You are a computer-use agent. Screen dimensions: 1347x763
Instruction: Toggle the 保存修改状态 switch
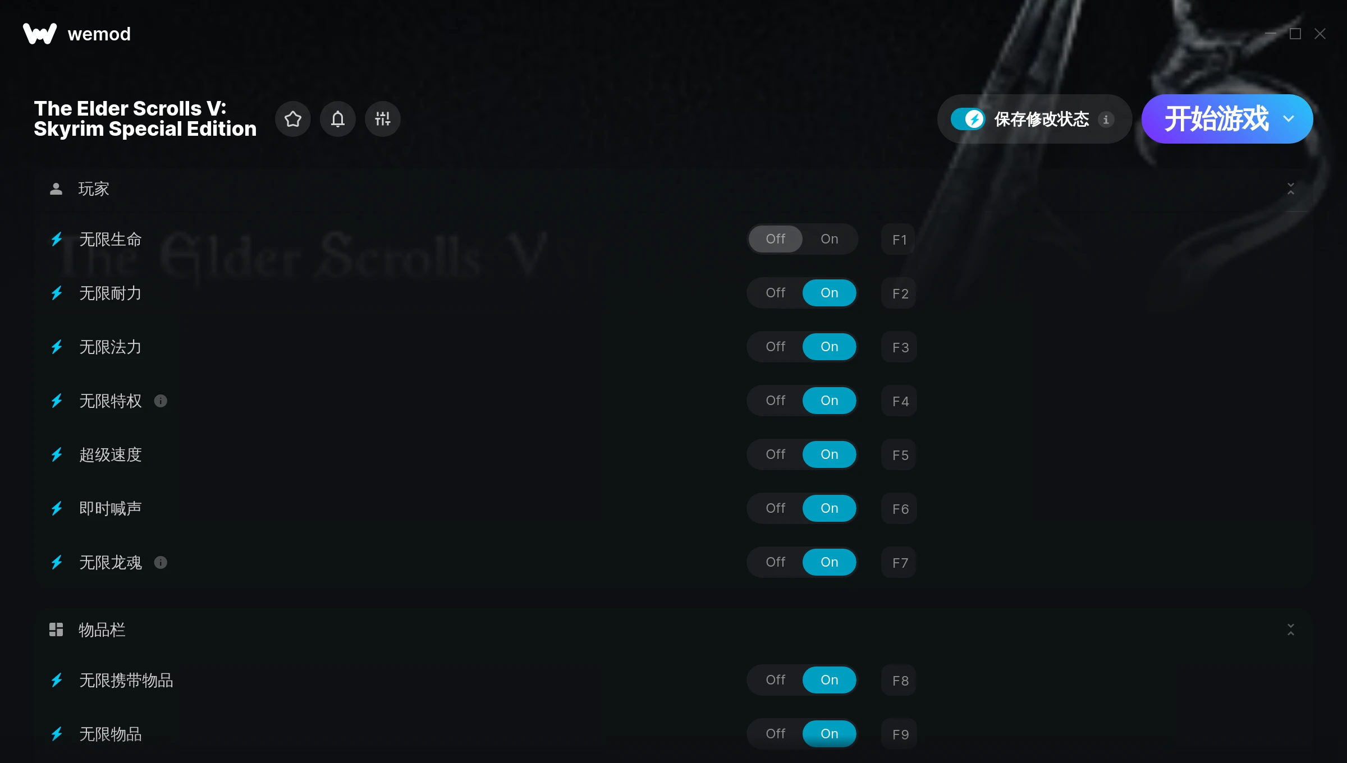pos(968,119)
